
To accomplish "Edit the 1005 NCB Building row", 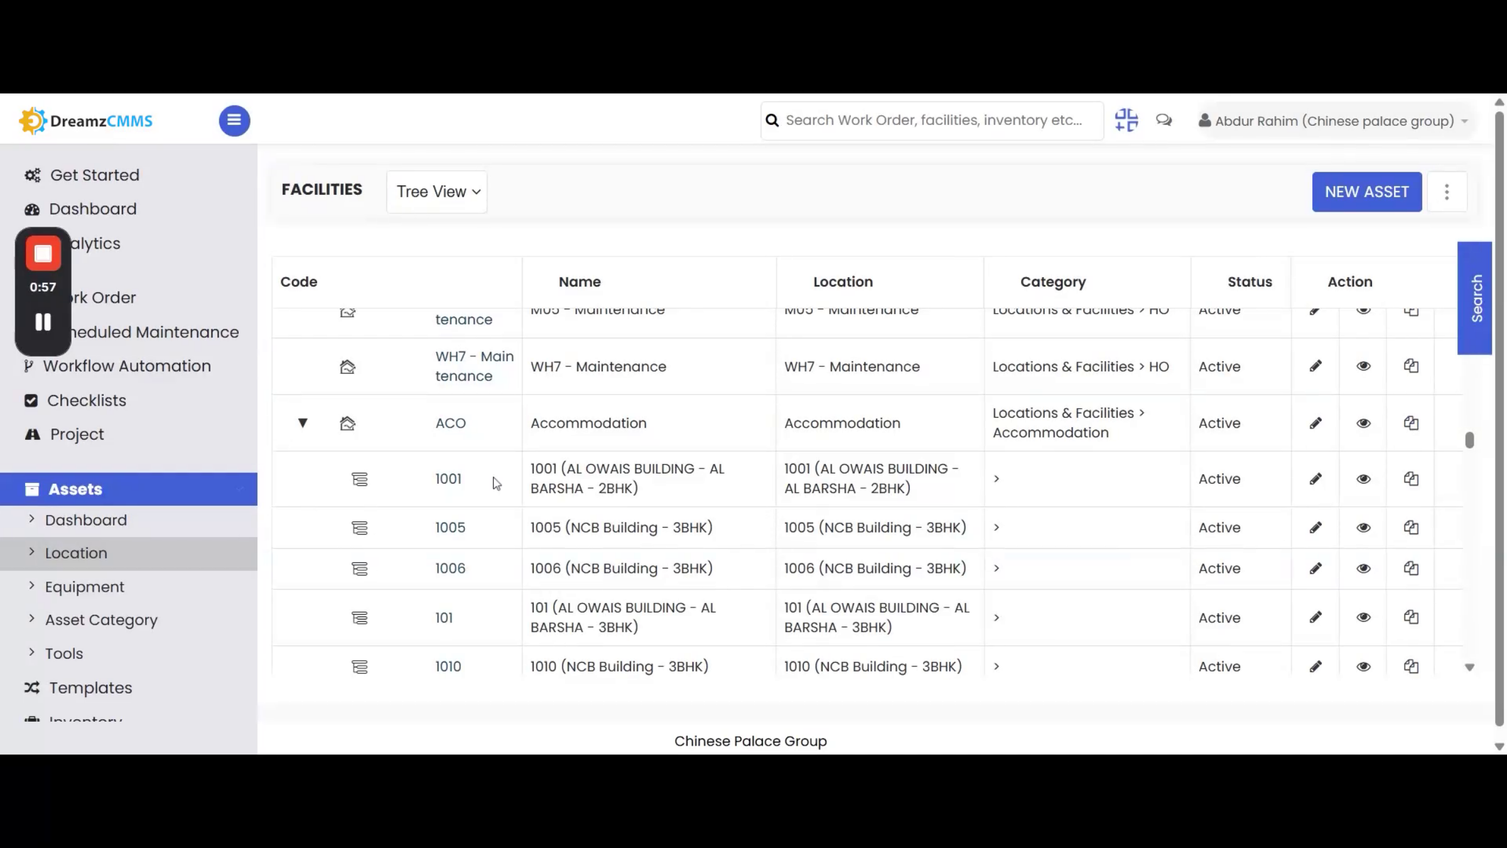I will (1315, 528).
